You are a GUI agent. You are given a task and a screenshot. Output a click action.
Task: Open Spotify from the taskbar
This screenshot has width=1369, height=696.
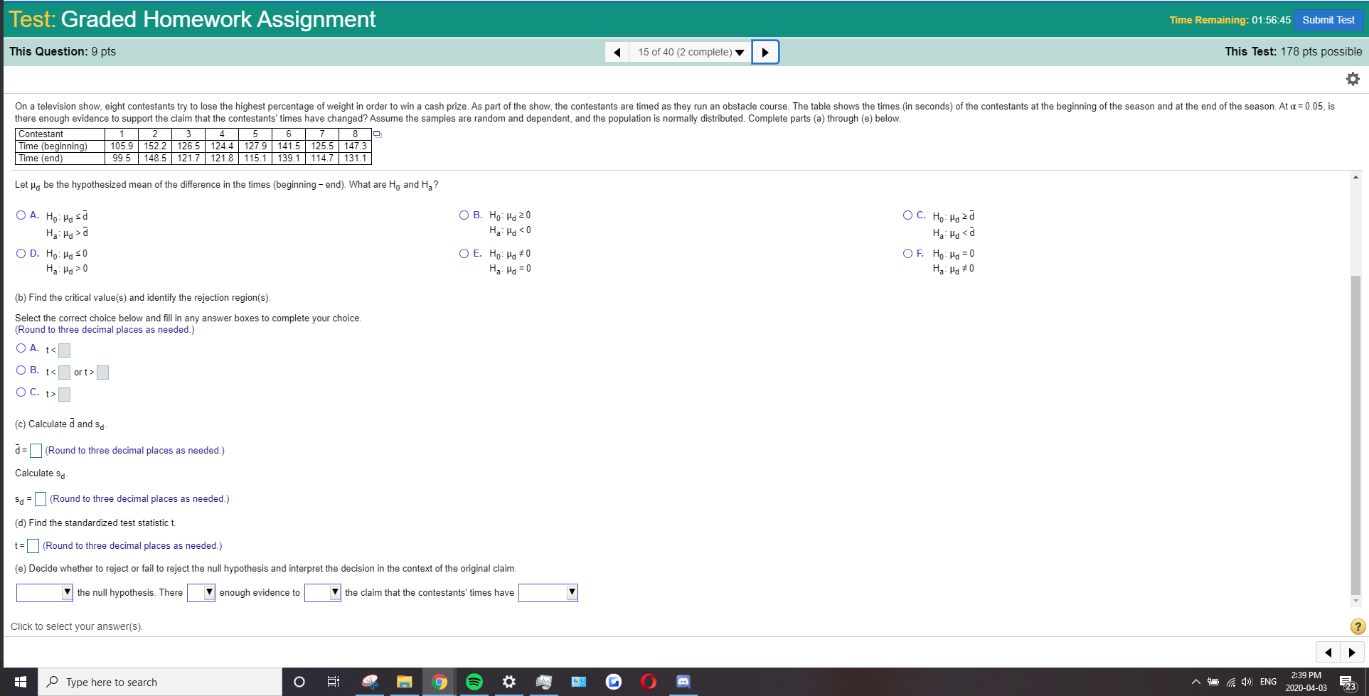click(474, 682)
